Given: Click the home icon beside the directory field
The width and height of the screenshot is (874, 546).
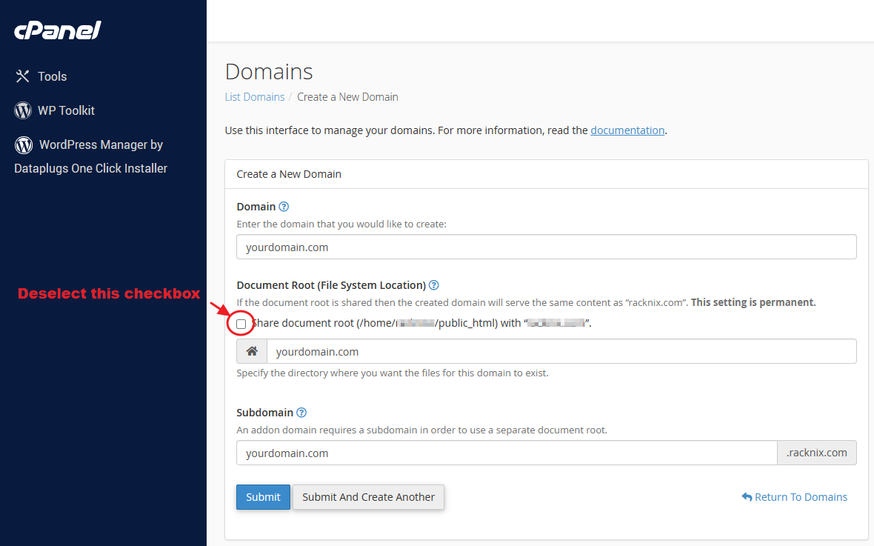Looking at the screenshot, I should 251,350.
